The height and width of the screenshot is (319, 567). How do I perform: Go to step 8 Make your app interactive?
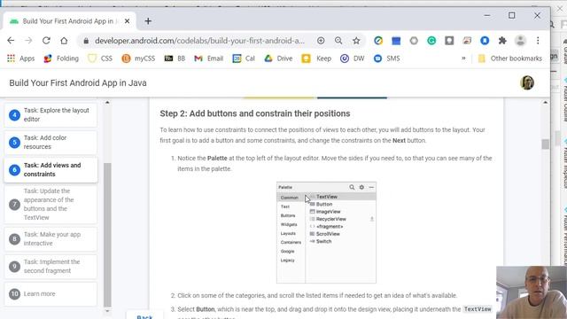coord(50,239)
